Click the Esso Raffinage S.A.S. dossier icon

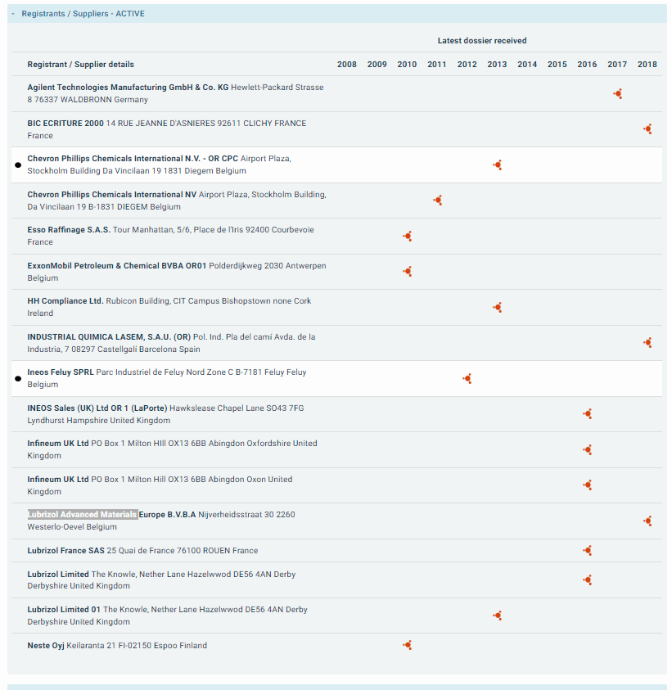[x=408, y=237]
